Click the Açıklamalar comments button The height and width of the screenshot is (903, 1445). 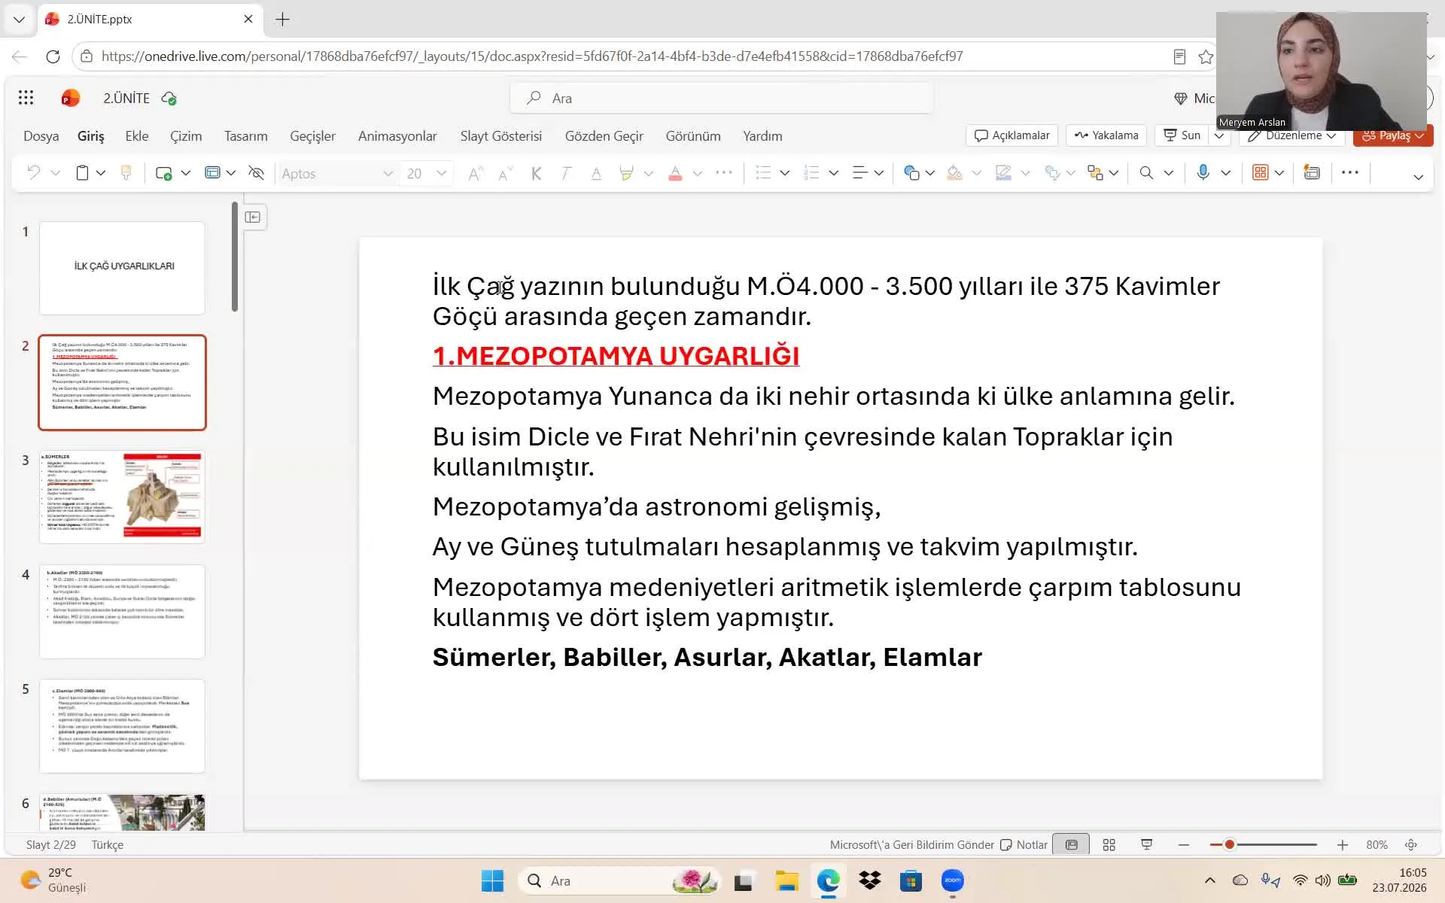[1012, 135]
